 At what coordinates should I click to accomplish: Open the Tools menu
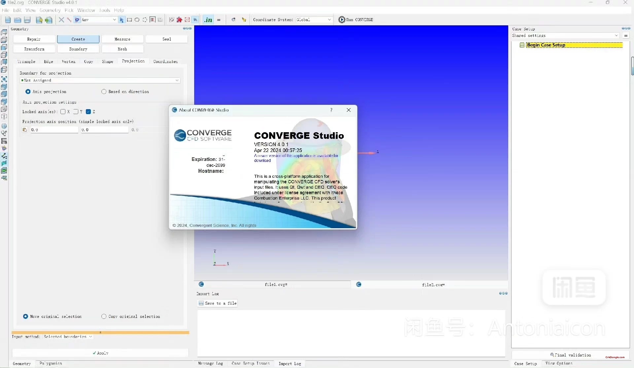click(x=105, y=10)
